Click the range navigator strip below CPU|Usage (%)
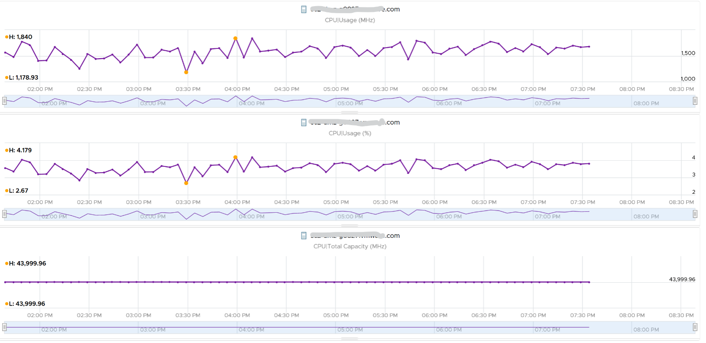The height and width of the screenshot is (343, 706). click(350, 214)
